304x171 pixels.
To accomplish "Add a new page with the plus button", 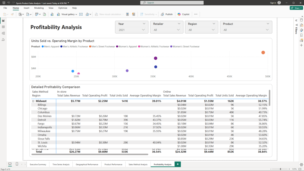I will (x=178, y=164).
